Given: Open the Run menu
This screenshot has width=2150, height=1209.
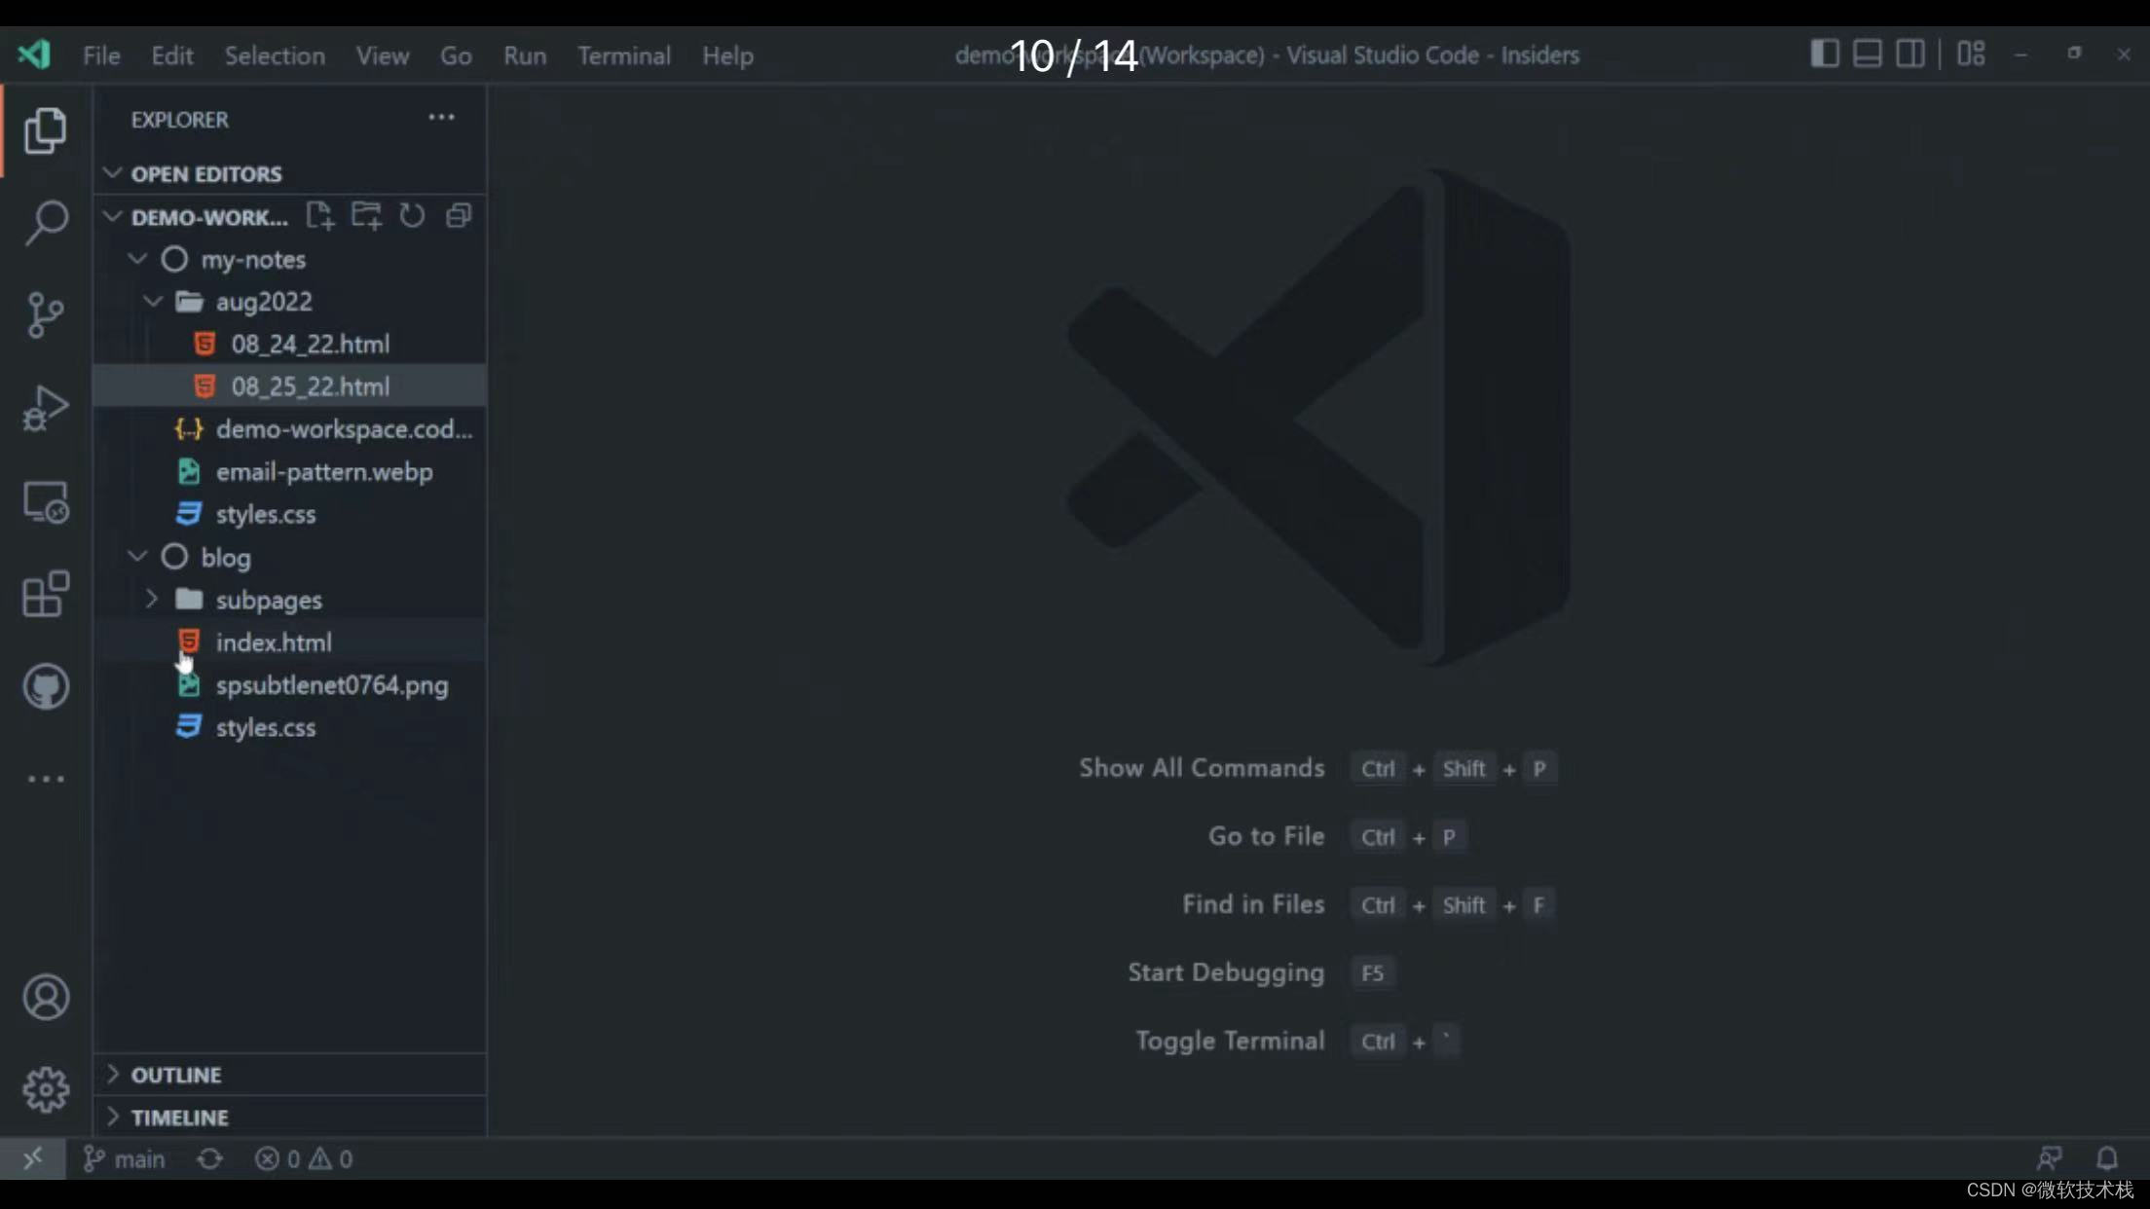Looking at the screenshot, I should (x=525, y=55).
